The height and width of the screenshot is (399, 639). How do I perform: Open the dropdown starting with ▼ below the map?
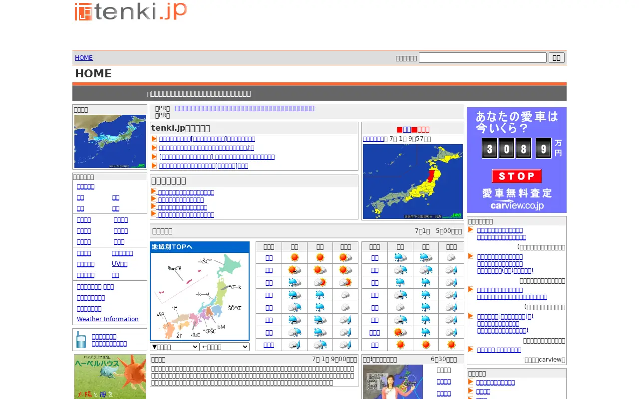(175, 347)
